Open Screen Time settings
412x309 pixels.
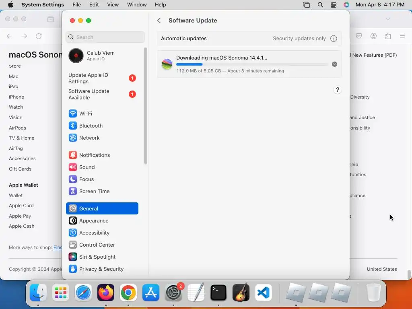click(102, 191)
